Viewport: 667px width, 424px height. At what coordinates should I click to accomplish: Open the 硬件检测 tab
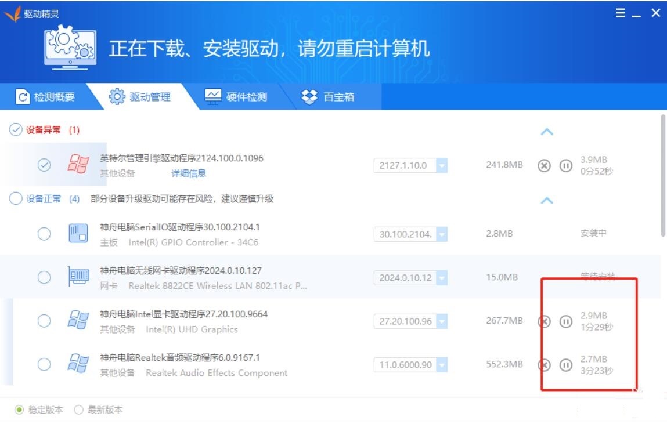[x=236, y=97]
